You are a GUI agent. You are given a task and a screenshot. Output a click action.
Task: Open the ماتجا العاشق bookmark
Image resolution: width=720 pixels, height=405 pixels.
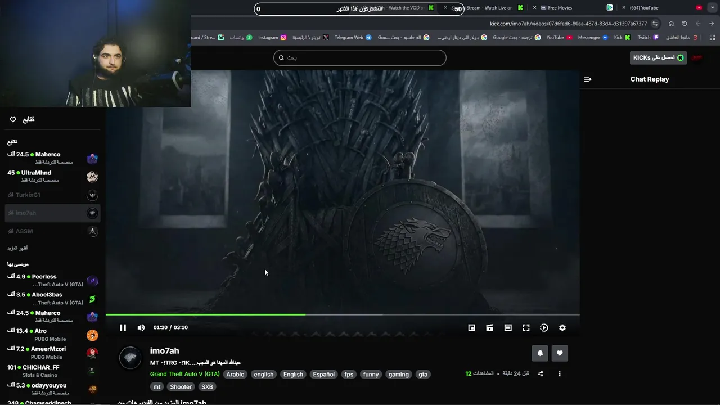(x=682, y=38)
